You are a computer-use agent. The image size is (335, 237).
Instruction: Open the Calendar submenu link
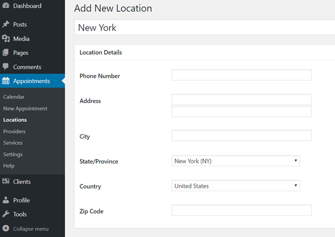[x=14, y=97]
